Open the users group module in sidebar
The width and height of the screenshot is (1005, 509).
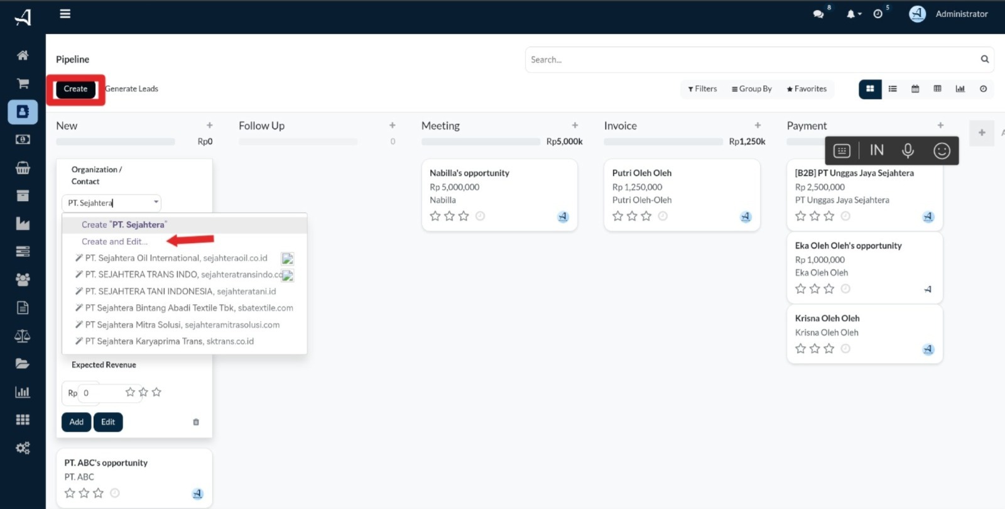(23, 280)
